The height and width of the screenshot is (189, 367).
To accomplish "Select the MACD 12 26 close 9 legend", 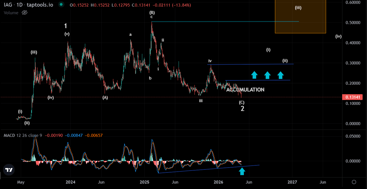I will pyautogui.click(x=23, y=135).
